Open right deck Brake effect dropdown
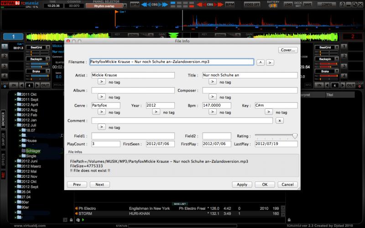The height and width of the screenshot is (228, 365). pos(337,71)
